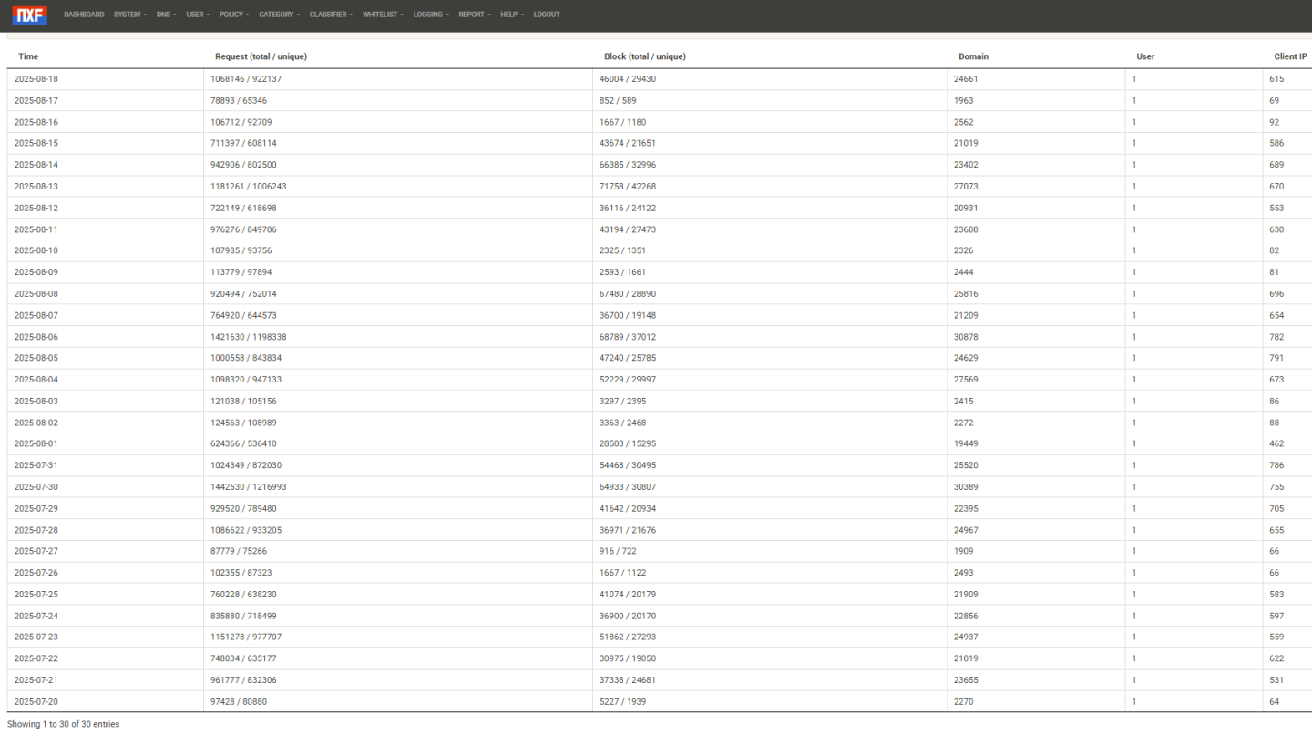Open the HELP menu
The height and width of the screenshot is (734, 1312).
tap(510, 14)
